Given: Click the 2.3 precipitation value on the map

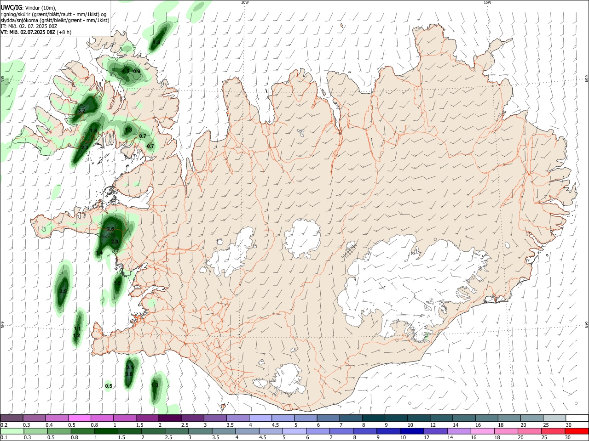Looking at the screenshot, I should click(x=84, y=147).
